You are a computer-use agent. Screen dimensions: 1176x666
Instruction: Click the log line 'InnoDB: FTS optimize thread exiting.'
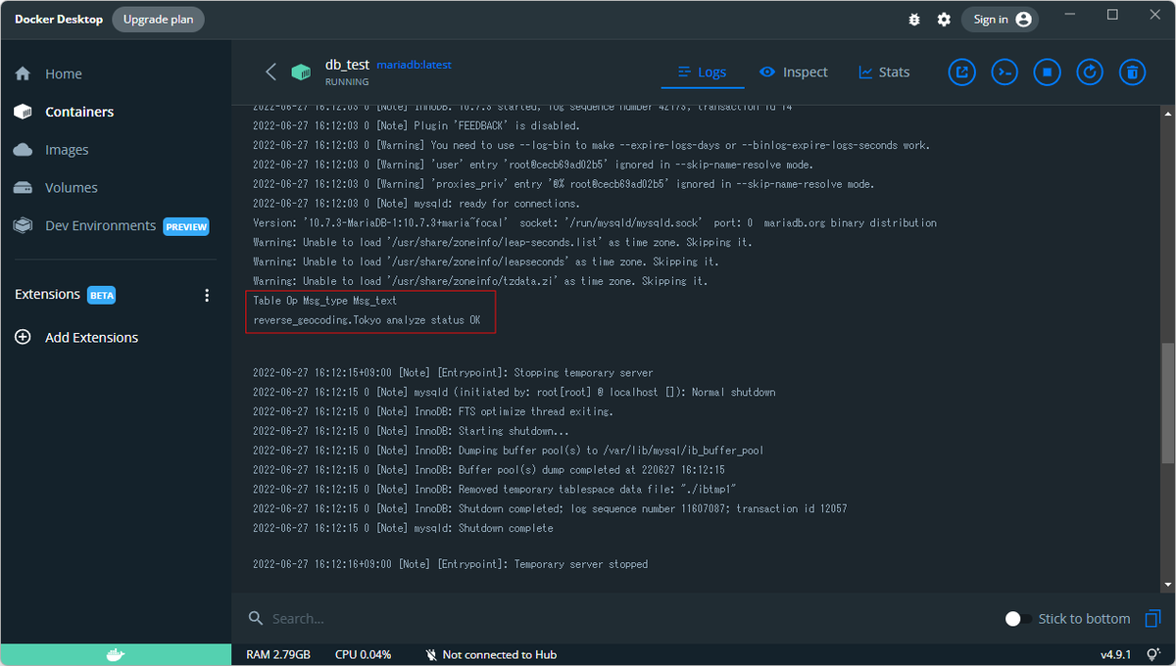click(x=432, y=411)
